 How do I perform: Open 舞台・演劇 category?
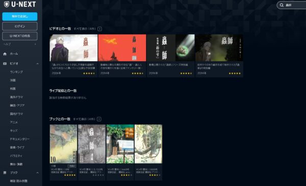[16, 165]
